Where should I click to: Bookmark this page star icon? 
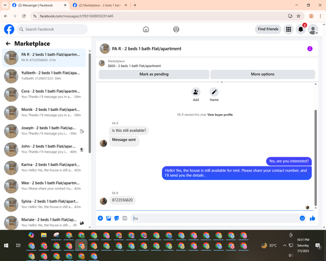pyautogui.click(x=299, y=16)
